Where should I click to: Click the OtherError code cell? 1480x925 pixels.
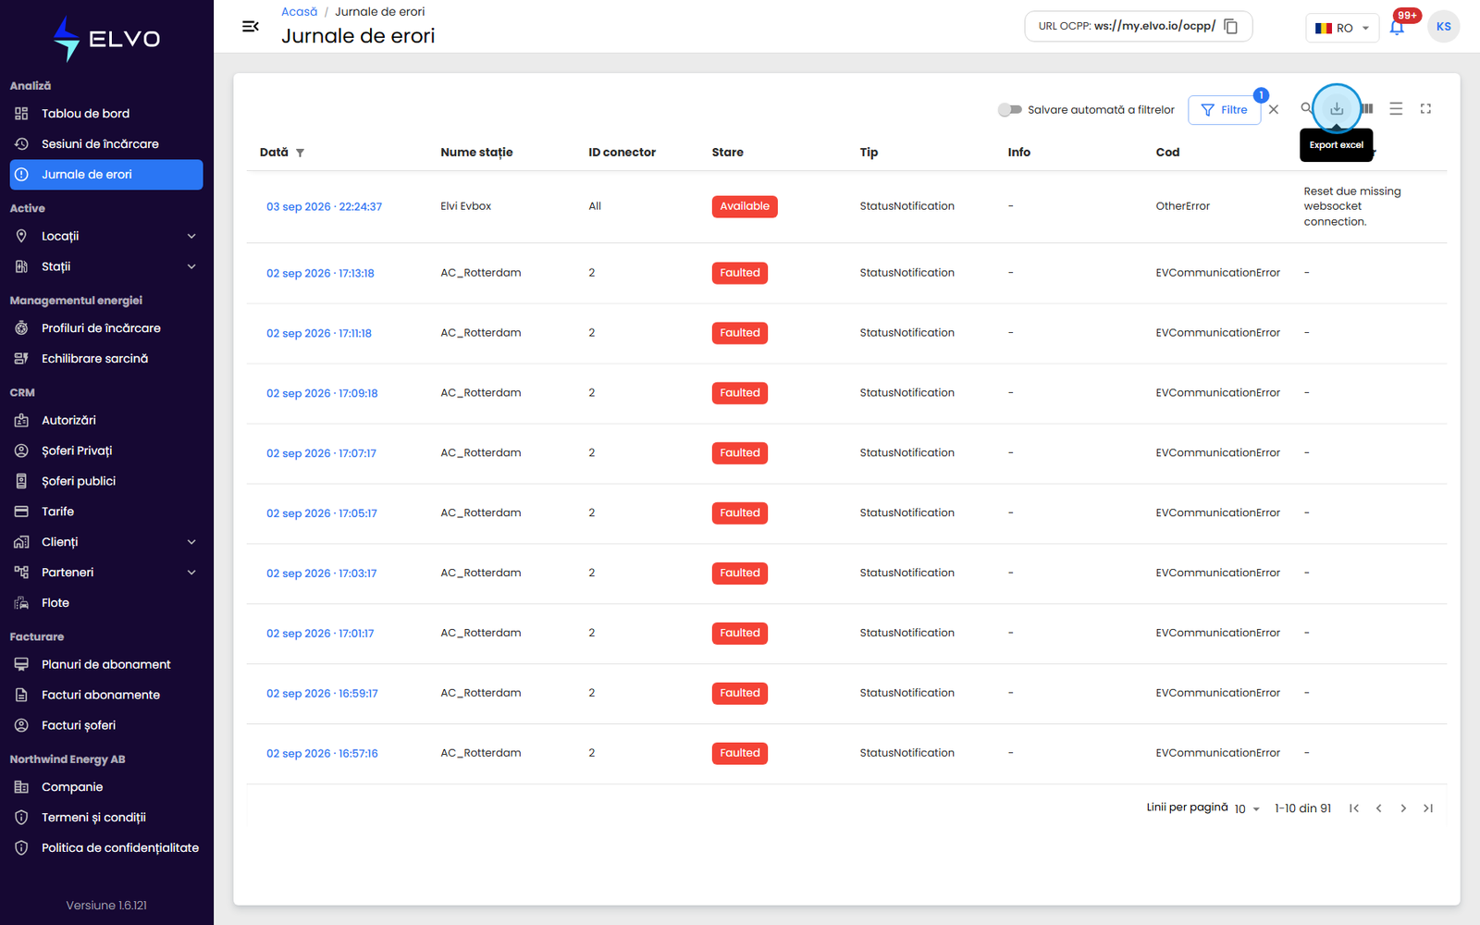(1182, 206)
